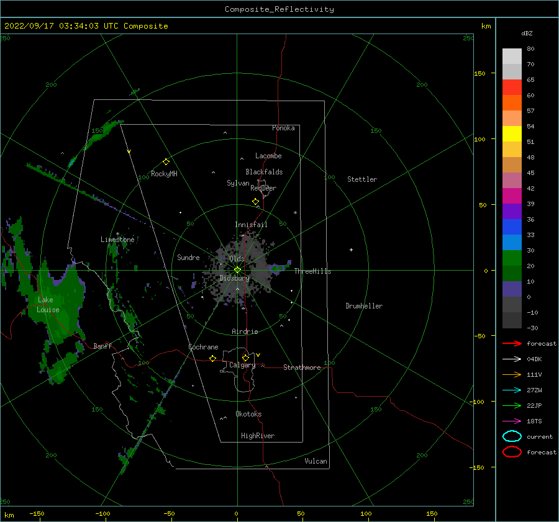Click the Strathmore label

(x=302, y=367)
